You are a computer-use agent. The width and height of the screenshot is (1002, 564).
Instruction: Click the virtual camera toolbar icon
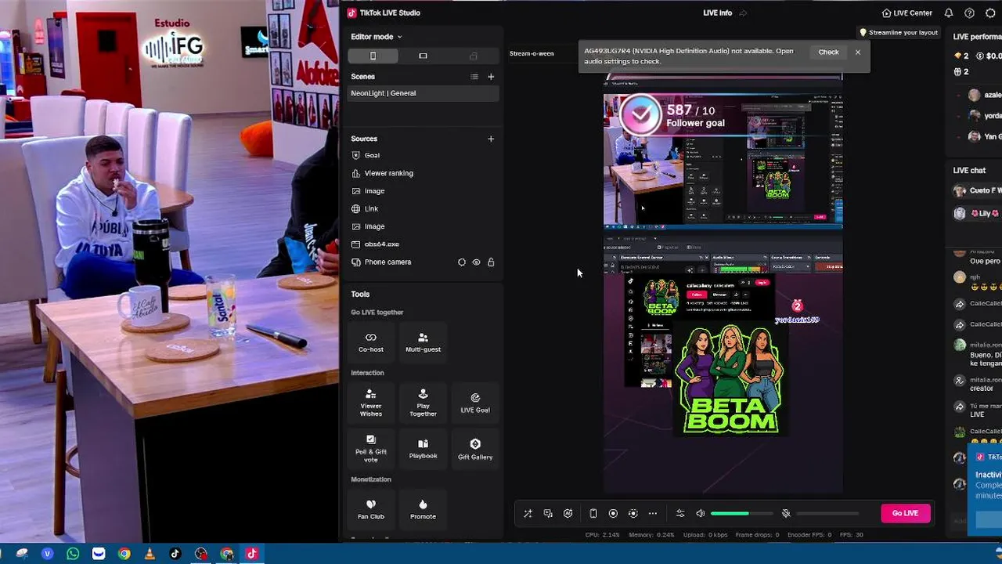point(633,514)
